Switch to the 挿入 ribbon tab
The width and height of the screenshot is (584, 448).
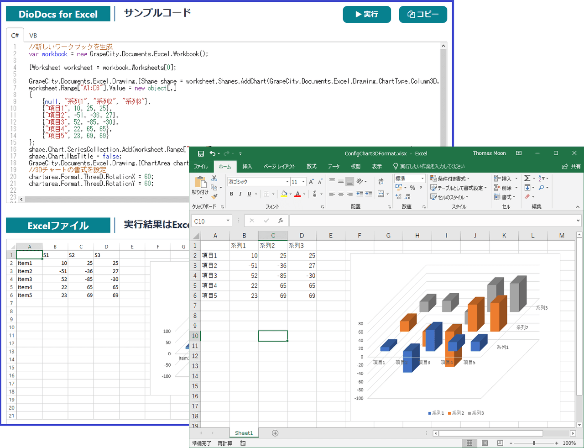(247, 167)
